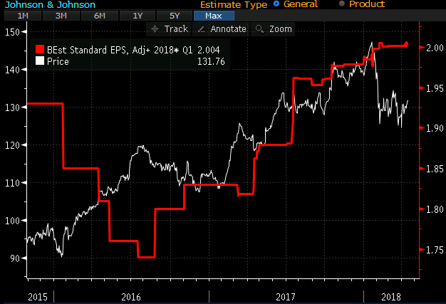Select the 3M time range tab
446x304 pixels.
(61, 16)
